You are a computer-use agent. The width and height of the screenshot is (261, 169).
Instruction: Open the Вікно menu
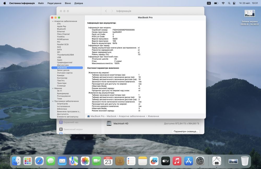[x=68, y=3]
